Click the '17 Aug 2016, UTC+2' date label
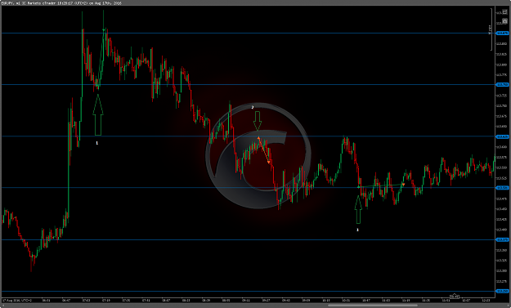This screenshot has height=308, width=511. [x=17, y=300]
